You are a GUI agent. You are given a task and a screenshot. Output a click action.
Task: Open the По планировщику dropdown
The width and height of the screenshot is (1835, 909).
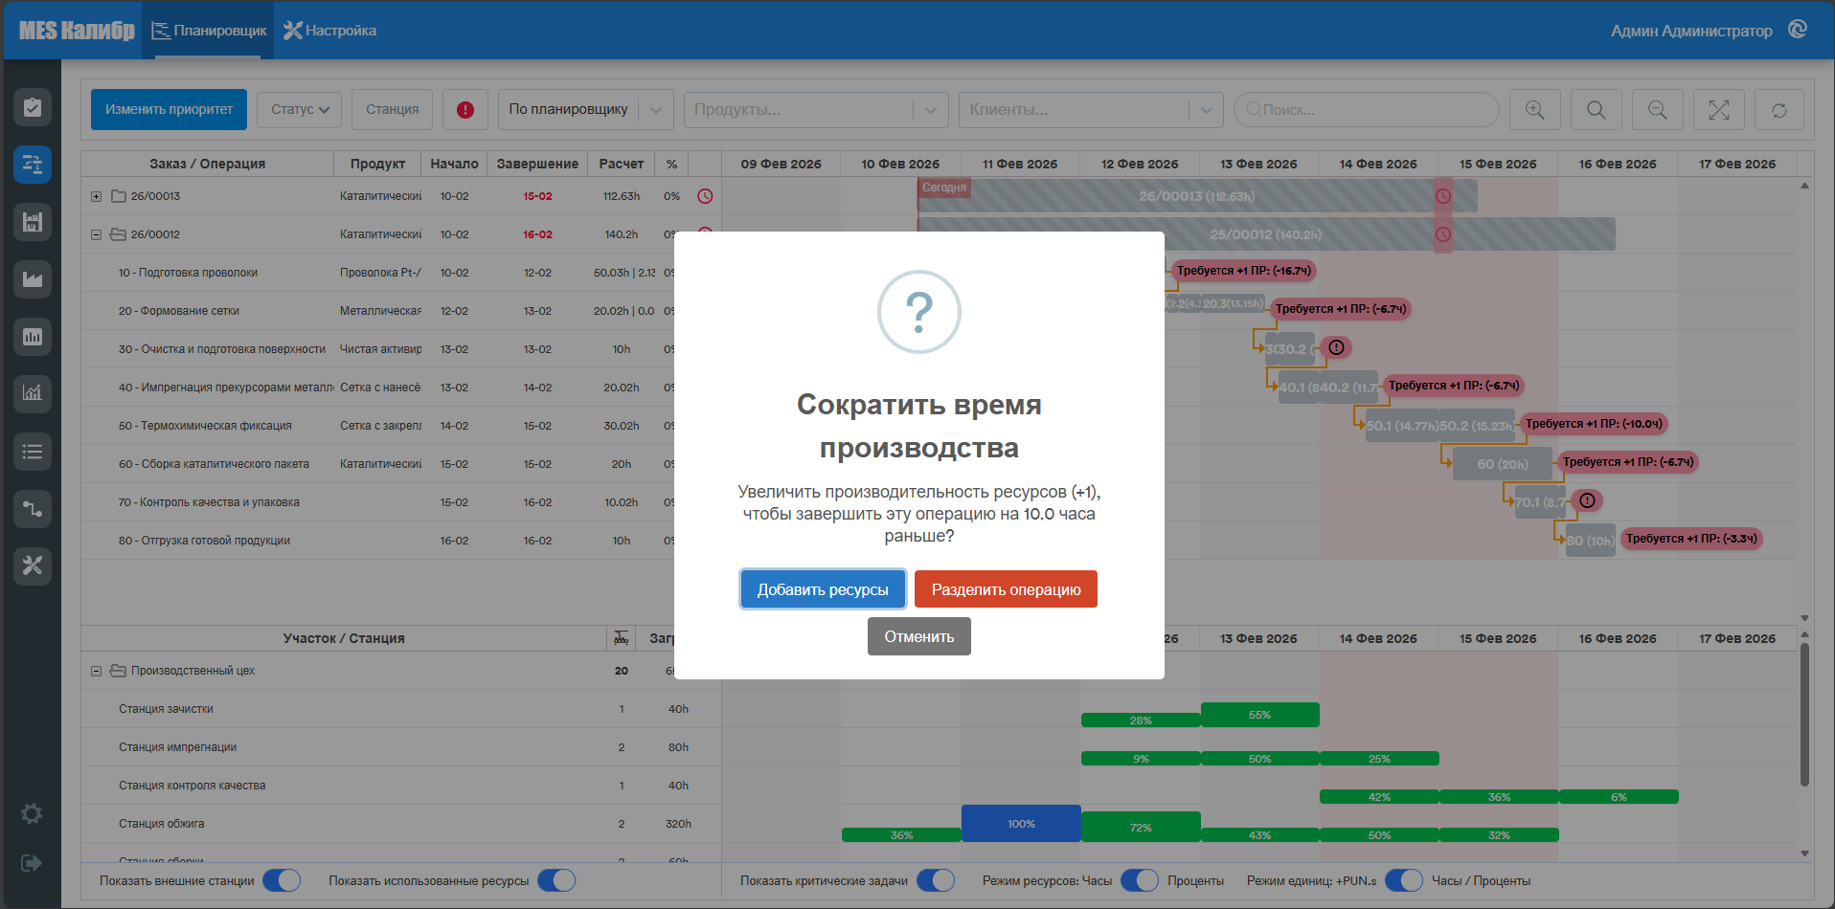[x=585, y=109]
